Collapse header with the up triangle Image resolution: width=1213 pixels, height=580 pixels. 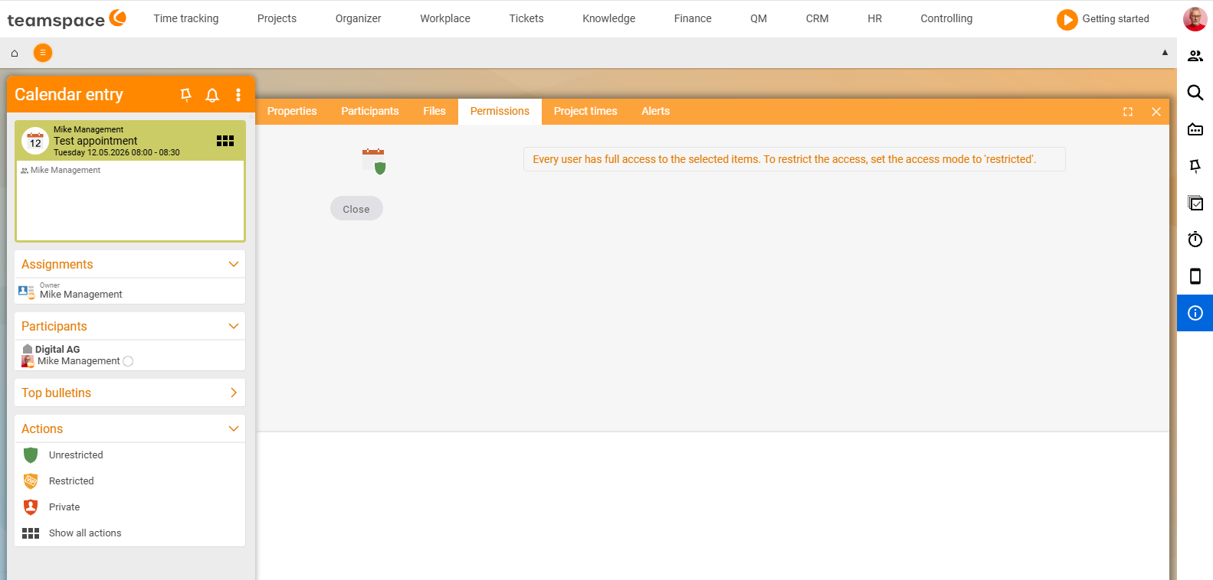pyautogui.click(x=1165, y=53)
